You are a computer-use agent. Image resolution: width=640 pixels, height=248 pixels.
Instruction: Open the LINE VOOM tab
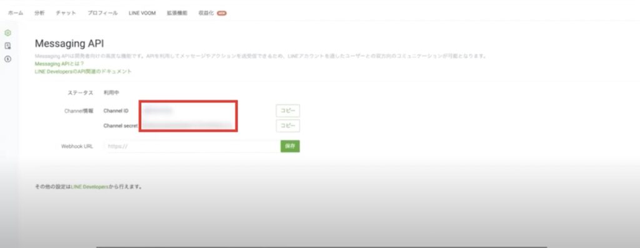pyautogui.click(x=142, y=13)
